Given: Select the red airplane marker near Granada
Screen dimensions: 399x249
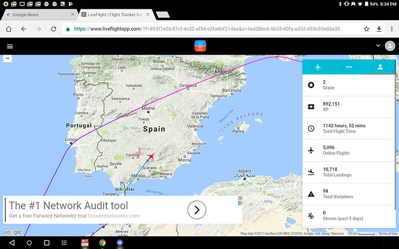Looking at the screenshot, I should point(151,157).
